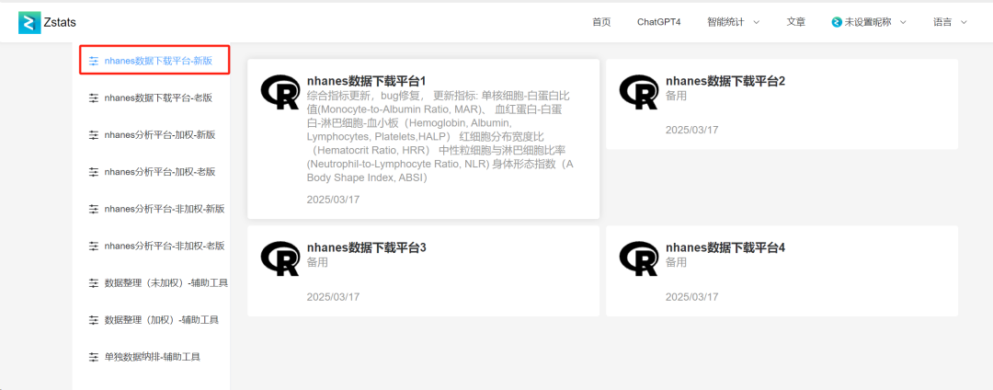Open 文章 in the top navigation

[796, 22]
